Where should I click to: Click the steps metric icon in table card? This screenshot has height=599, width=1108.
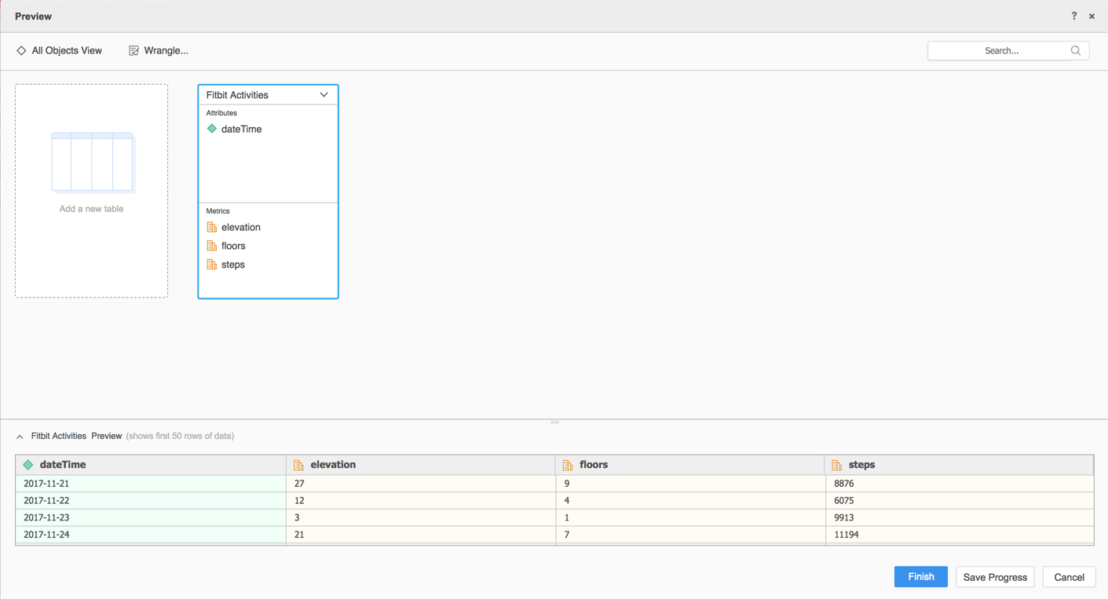click(211, 265)
